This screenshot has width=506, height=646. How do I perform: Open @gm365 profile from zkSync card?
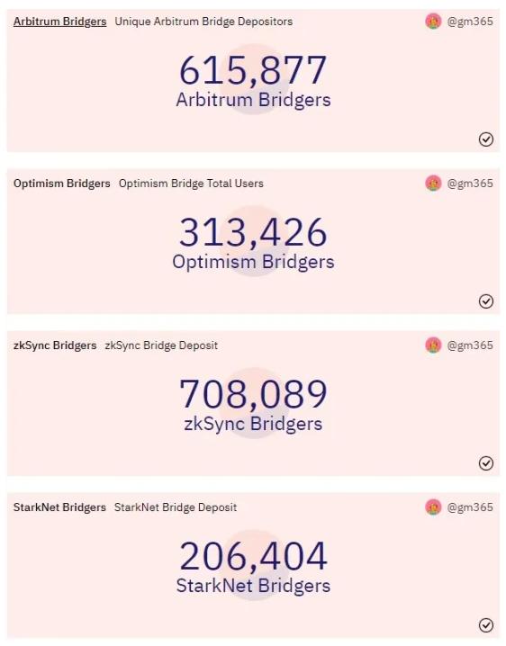470,345
